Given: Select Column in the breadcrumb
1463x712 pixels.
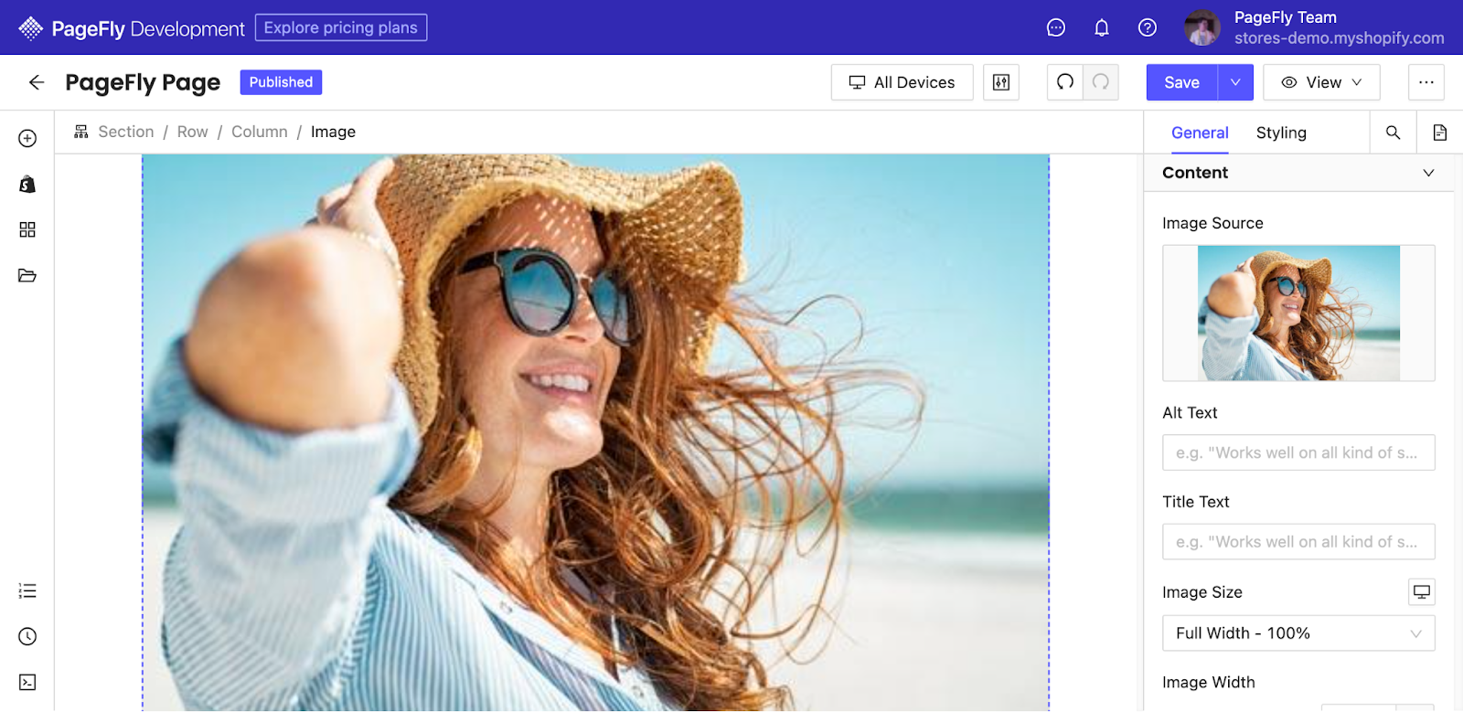Looking at the screenshot, I should (260, 132).
